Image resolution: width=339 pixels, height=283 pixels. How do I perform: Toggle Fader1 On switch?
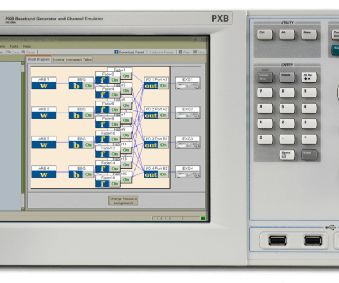(x=126, y=76)
